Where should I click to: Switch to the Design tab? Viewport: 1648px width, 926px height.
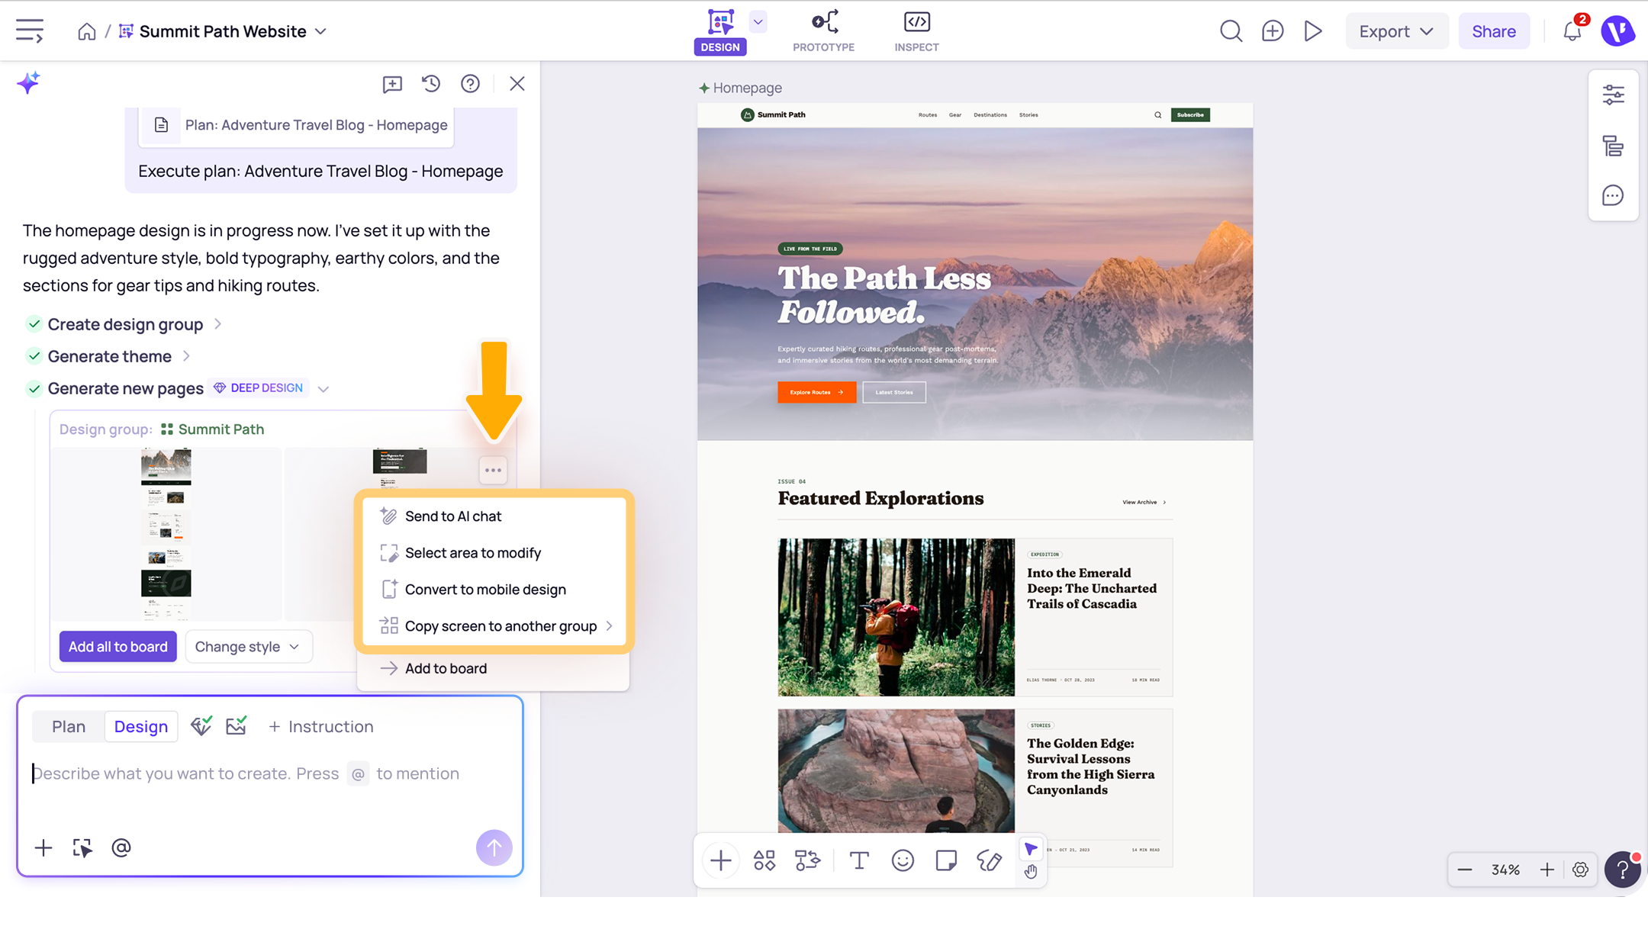pos(720,31)
